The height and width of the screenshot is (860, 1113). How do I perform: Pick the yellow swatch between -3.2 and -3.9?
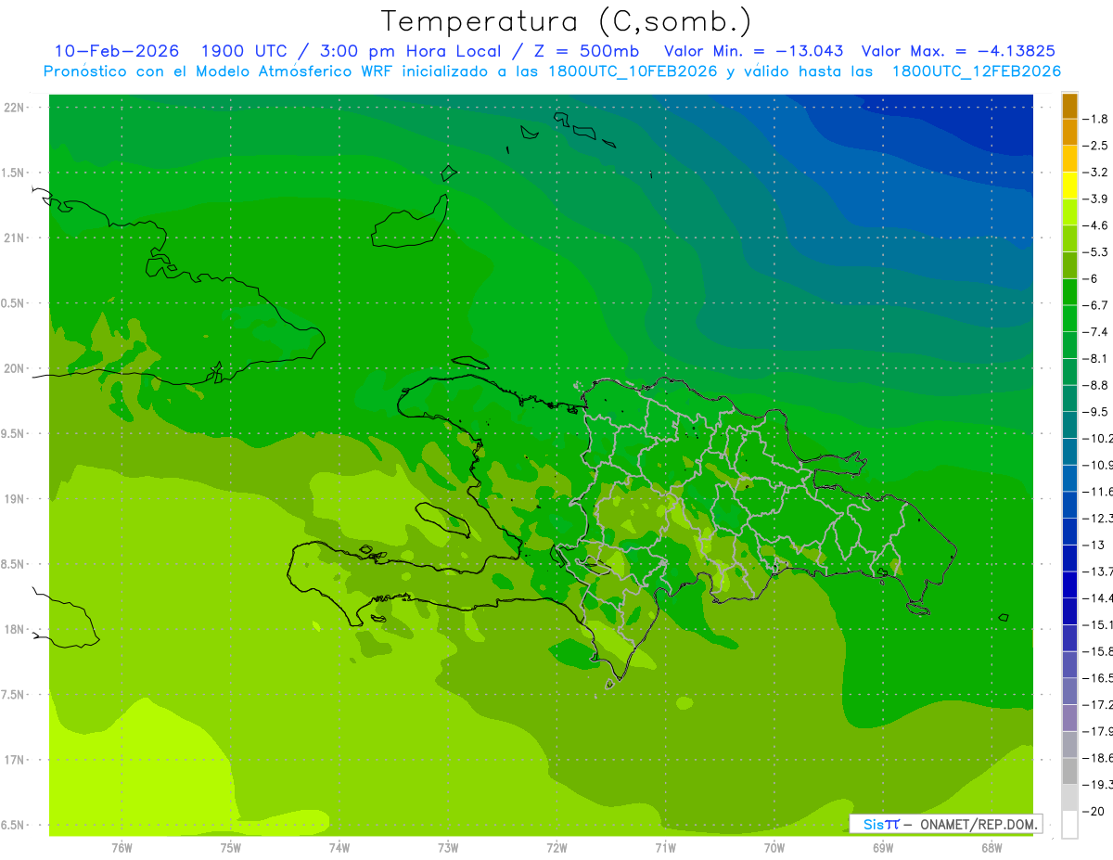click(1069, 186)
